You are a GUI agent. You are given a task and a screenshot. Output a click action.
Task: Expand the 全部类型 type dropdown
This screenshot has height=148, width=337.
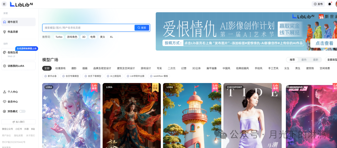coord(331,60)
